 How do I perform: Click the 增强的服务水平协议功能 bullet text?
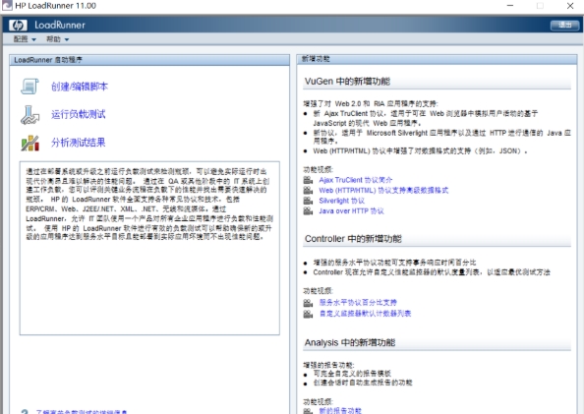394,263
